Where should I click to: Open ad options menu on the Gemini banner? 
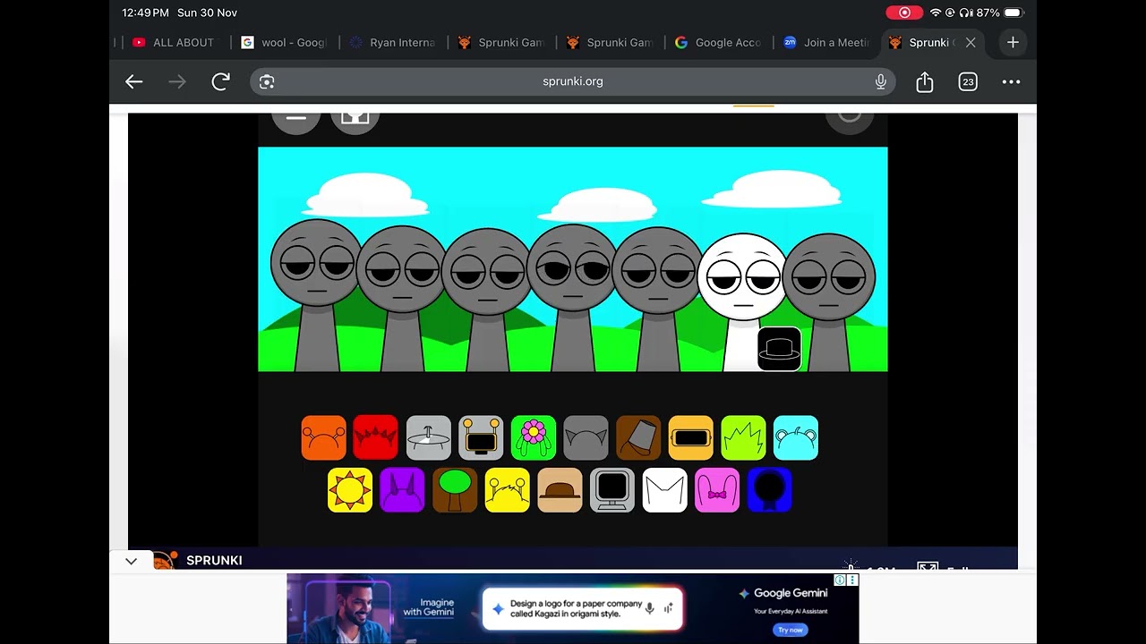852,580
